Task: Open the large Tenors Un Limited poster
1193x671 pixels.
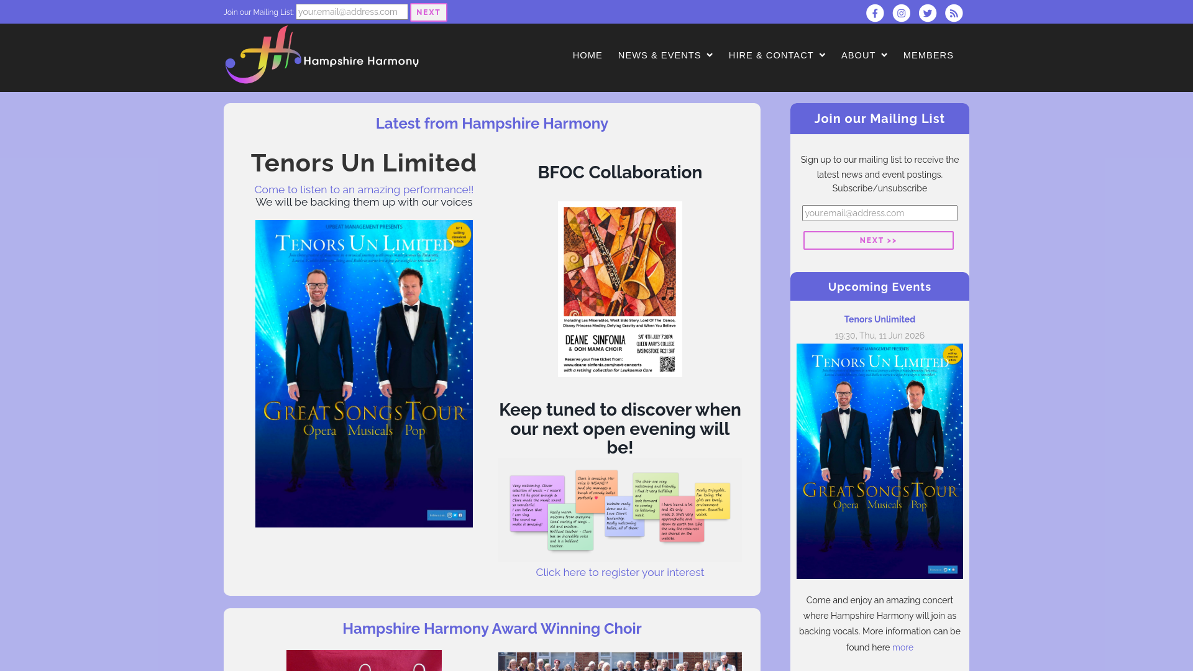Action: pos(363,373)
